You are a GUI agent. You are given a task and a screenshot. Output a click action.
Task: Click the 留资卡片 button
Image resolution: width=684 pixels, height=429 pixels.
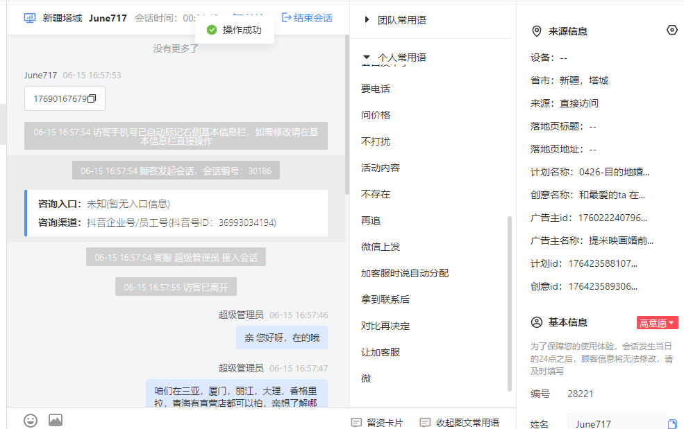[x=377, y=423]
